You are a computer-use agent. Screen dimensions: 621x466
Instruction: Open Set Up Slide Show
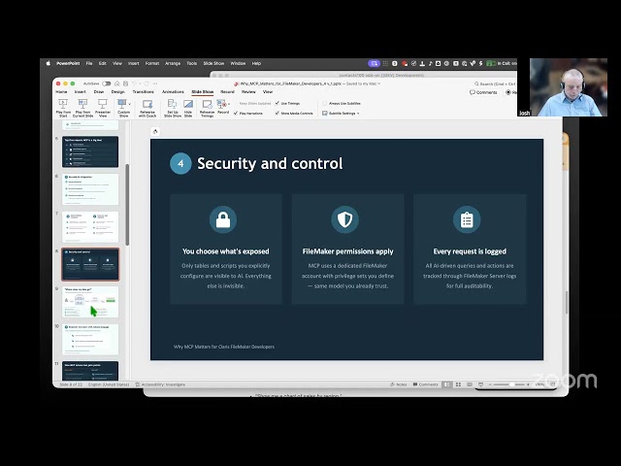tap(173, 108)
